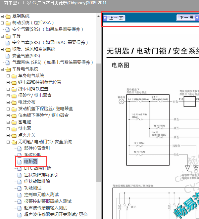Click the 制动系统 folder icon
This screenshot has height=219, width=199.
(8, 23)
